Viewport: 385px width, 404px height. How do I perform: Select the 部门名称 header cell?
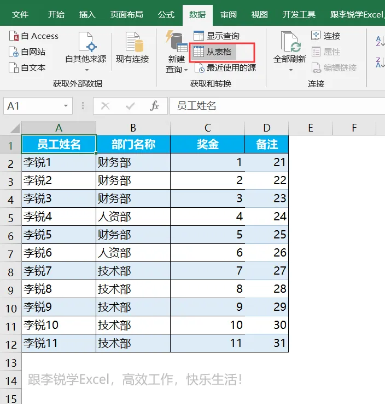tap(133, 144)
